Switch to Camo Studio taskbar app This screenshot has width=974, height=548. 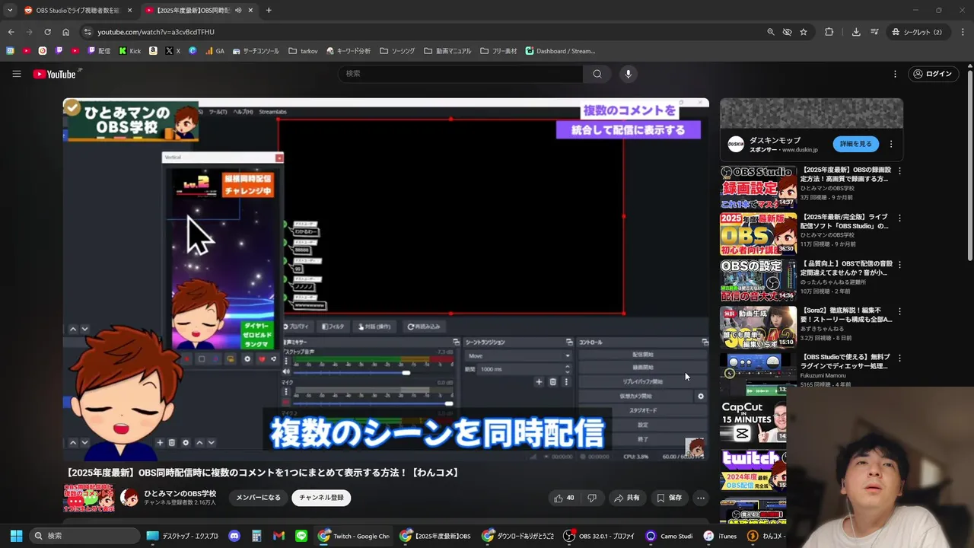(x=670, y=536)
